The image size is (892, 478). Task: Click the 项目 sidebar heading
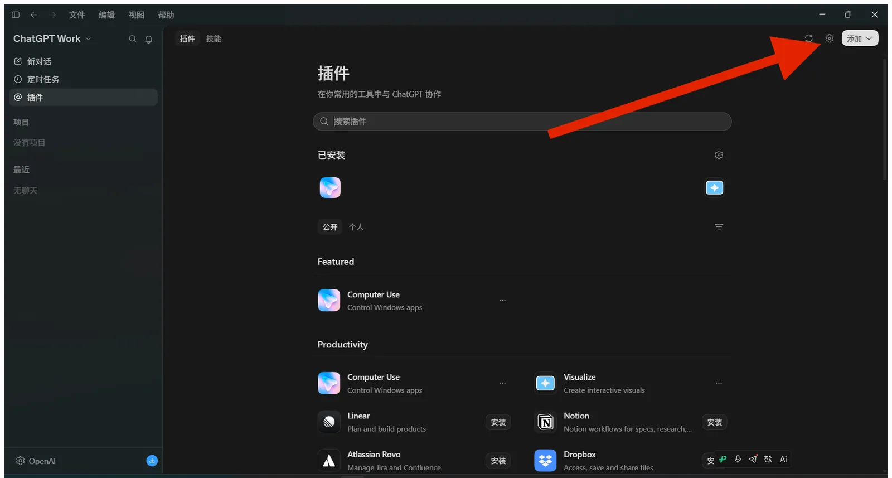[x=21, y=122]
